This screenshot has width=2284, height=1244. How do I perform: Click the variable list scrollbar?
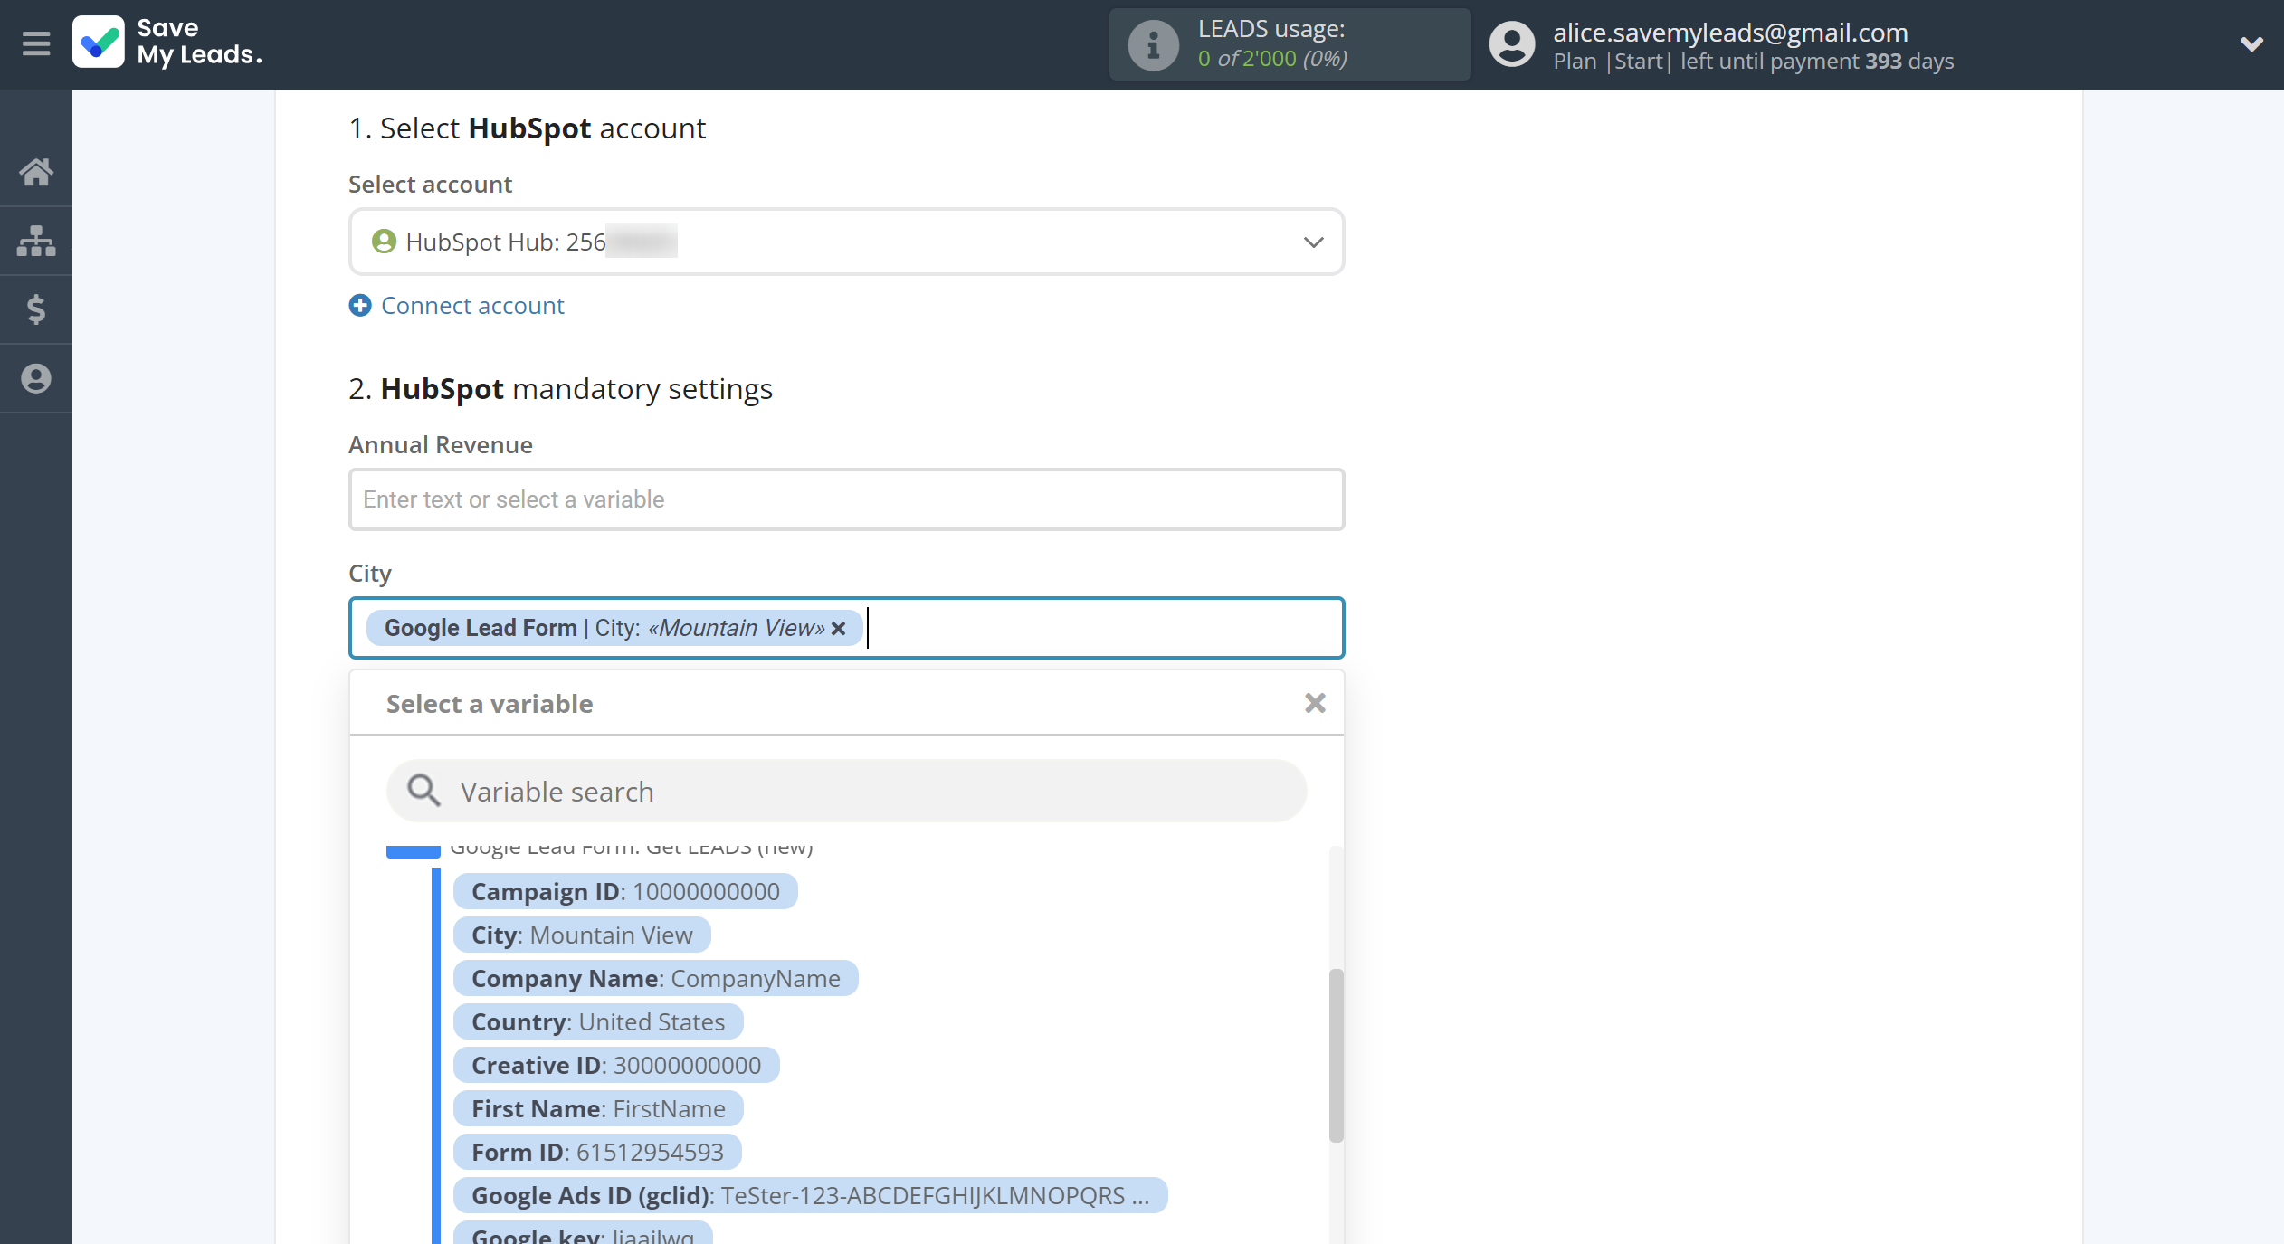pyautogui.click(x=1336, y=1055)
